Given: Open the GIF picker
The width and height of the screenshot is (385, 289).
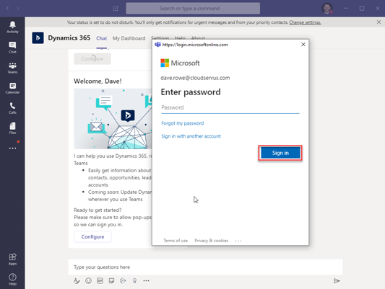Looking at the screenshot, I should tap(100, 280).
